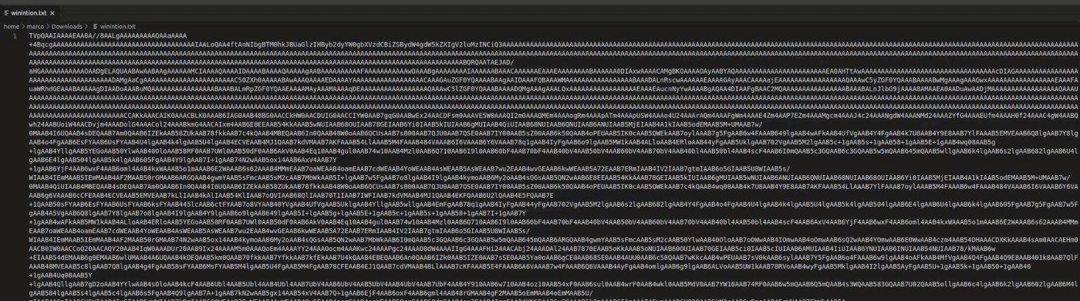Place cursor in the text starting TVpQAAIAAAAEAA8A
The width and height of the screenshot is (1080, 301).
coord(108,36)
